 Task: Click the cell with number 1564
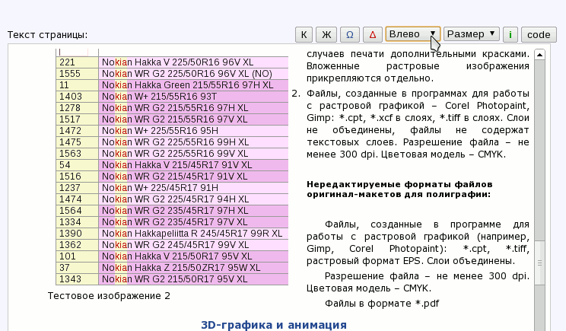click(77, 211)
